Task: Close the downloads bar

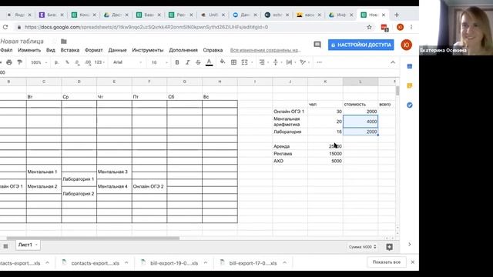Action: [413, 262]
